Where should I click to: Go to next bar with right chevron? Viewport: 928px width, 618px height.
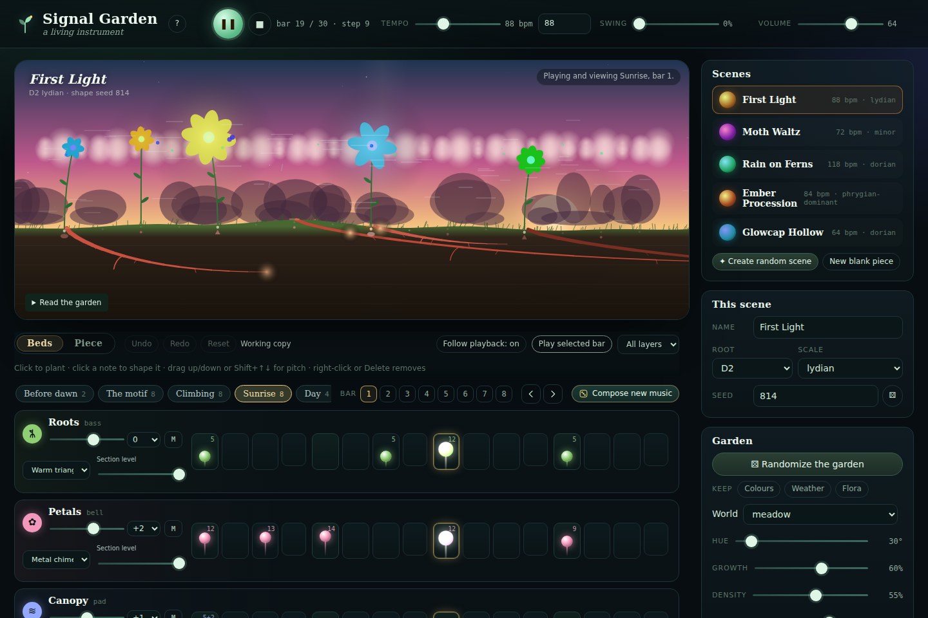pos(553,393)
